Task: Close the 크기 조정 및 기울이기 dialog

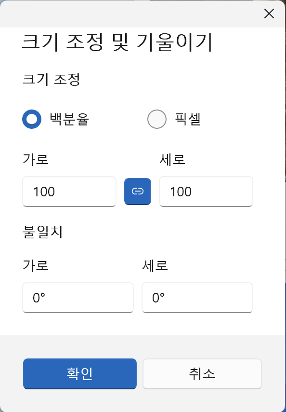Action: (269, 14)
